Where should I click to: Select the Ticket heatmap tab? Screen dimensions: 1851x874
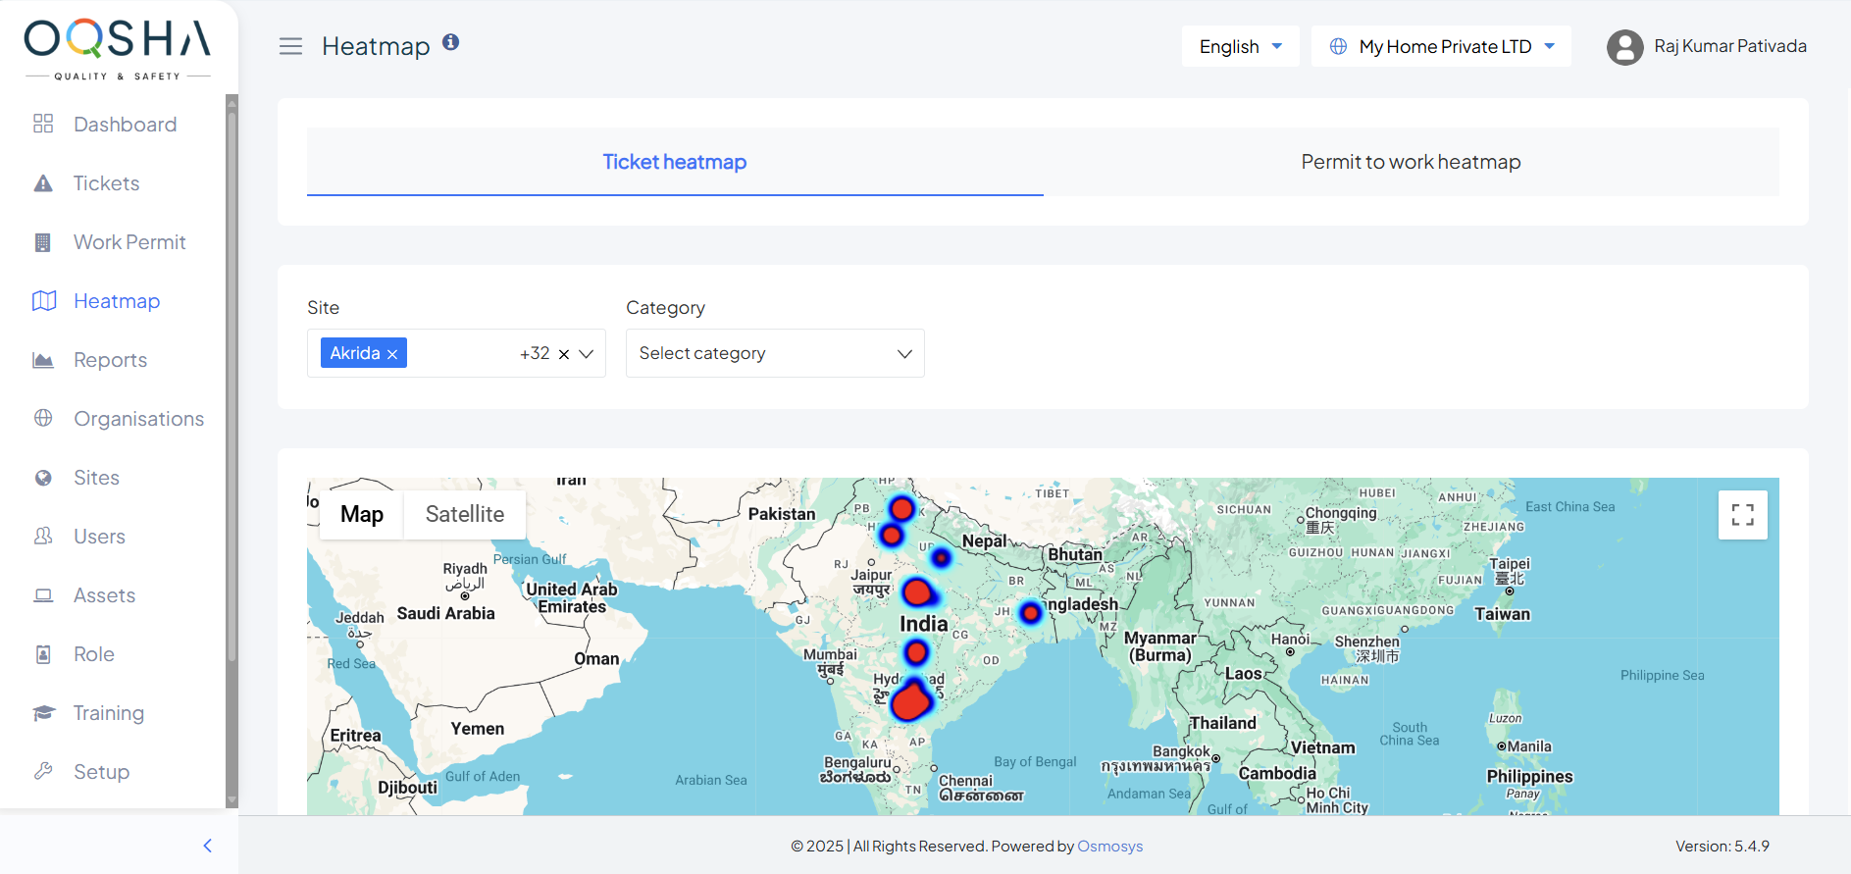point(675,162)
